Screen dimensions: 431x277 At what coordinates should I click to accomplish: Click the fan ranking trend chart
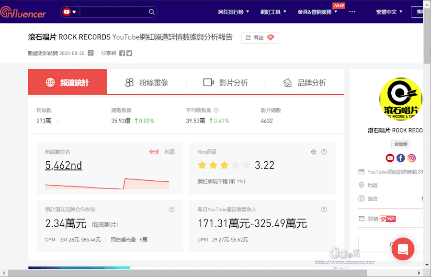107,184
